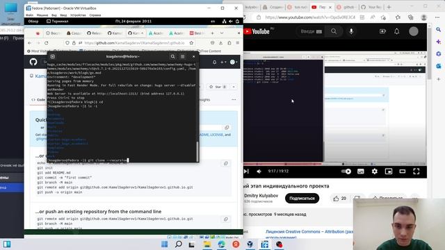This screenshot has width=445, height=250.
Task: Click the YouTube logo
Action: [257, 31]
